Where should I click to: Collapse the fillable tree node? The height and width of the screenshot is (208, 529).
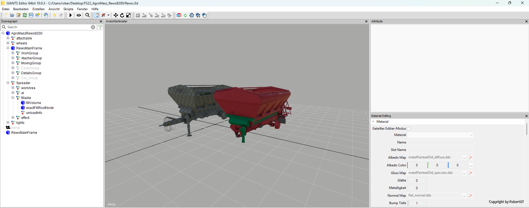13,98
